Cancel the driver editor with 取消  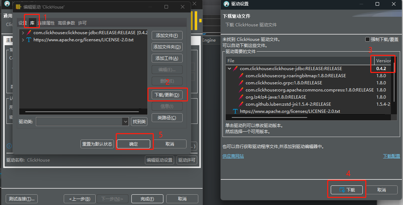[x=169, y=144]
